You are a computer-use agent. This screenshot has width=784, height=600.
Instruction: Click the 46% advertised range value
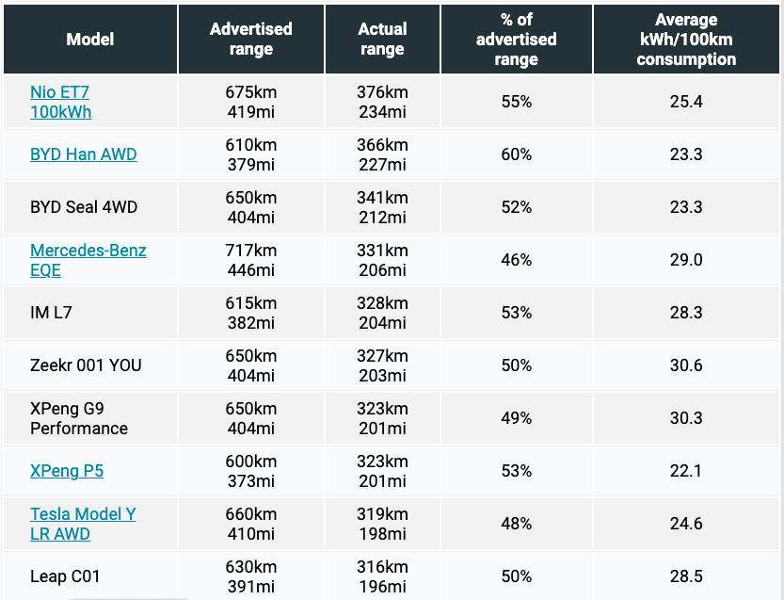click(517, 260)
